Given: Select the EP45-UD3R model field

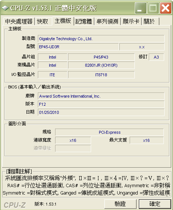Looking at the screenshot, I should [78, 47].
